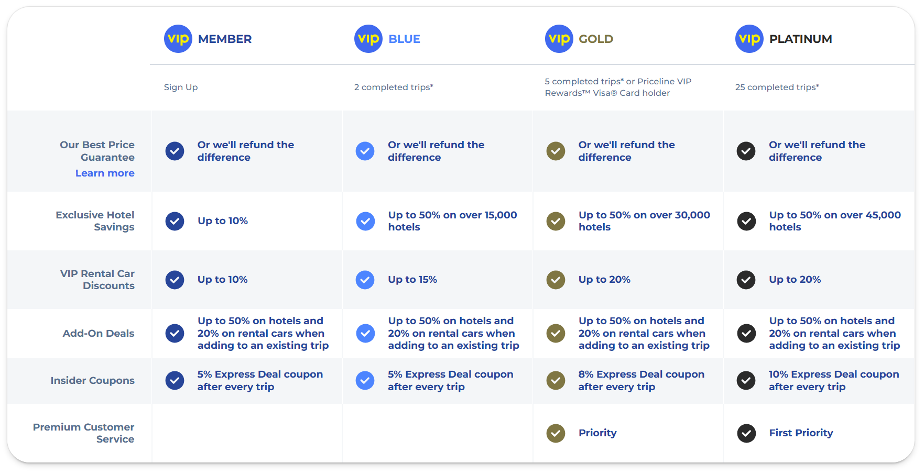The image size is (924, 474).
Task: Click the '25 completed trips' requirement text
Action: pos(777,87)
